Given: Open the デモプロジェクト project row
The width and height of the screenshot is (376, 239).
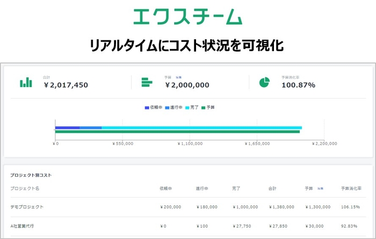Looking at the screenshot, I should (x=27, y=207).
